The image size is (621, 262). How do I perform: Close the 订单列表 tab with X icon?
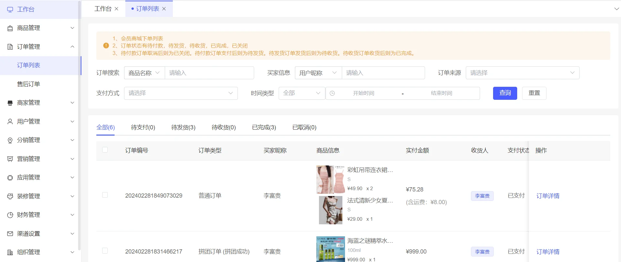pyautogui.click(x=164, y=9)
